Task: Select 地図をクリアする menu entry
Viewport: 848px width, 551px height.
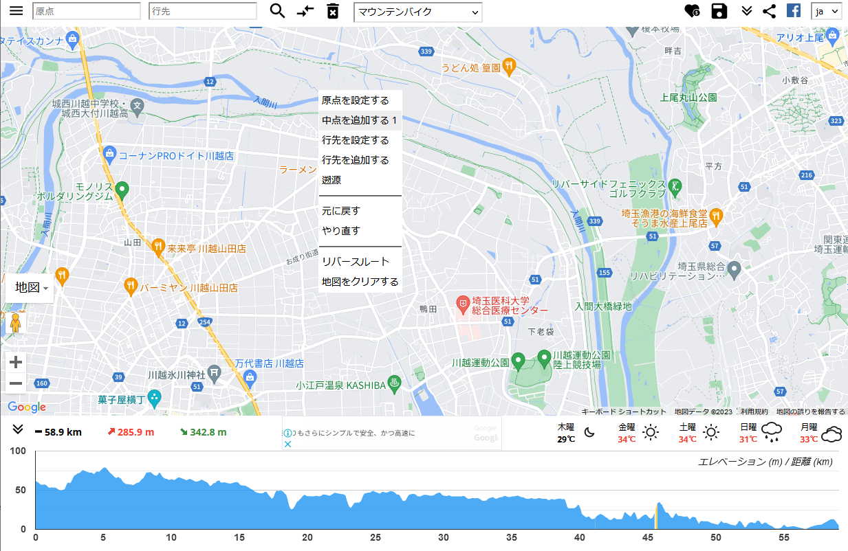Action: pyautogui.click(x=360, y=282)
